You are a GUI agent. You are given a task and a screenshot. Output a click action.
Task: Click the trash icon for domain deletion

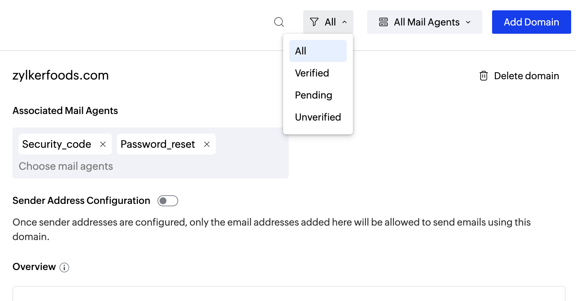pyautogui.click(x=483, y=76)
